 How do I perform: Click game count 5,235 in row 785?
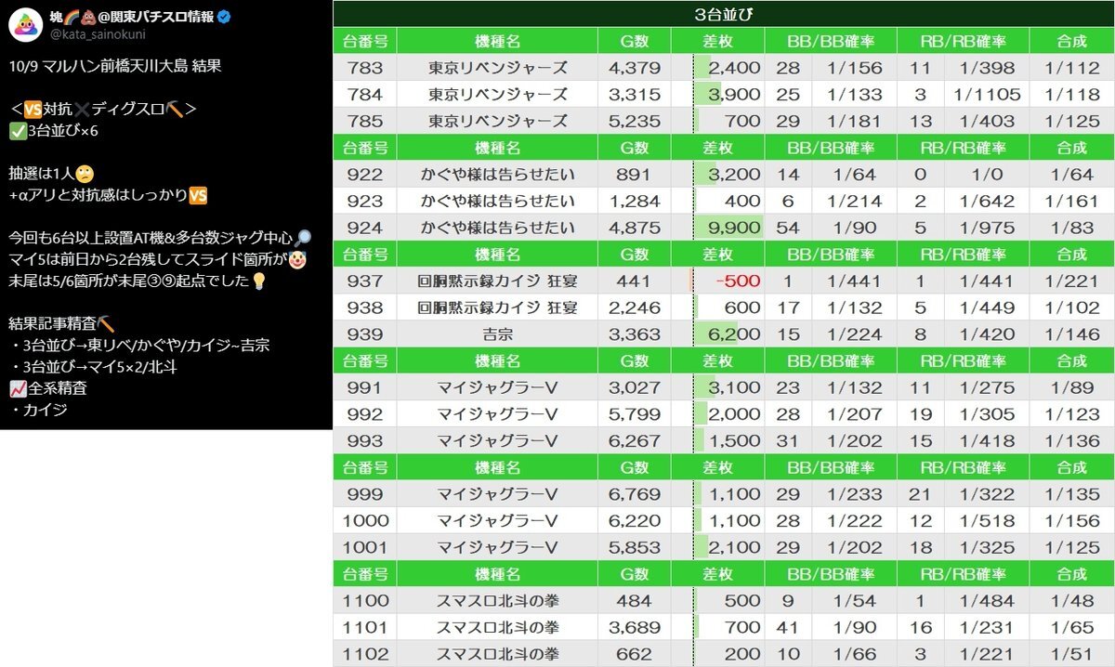[635, 121]
